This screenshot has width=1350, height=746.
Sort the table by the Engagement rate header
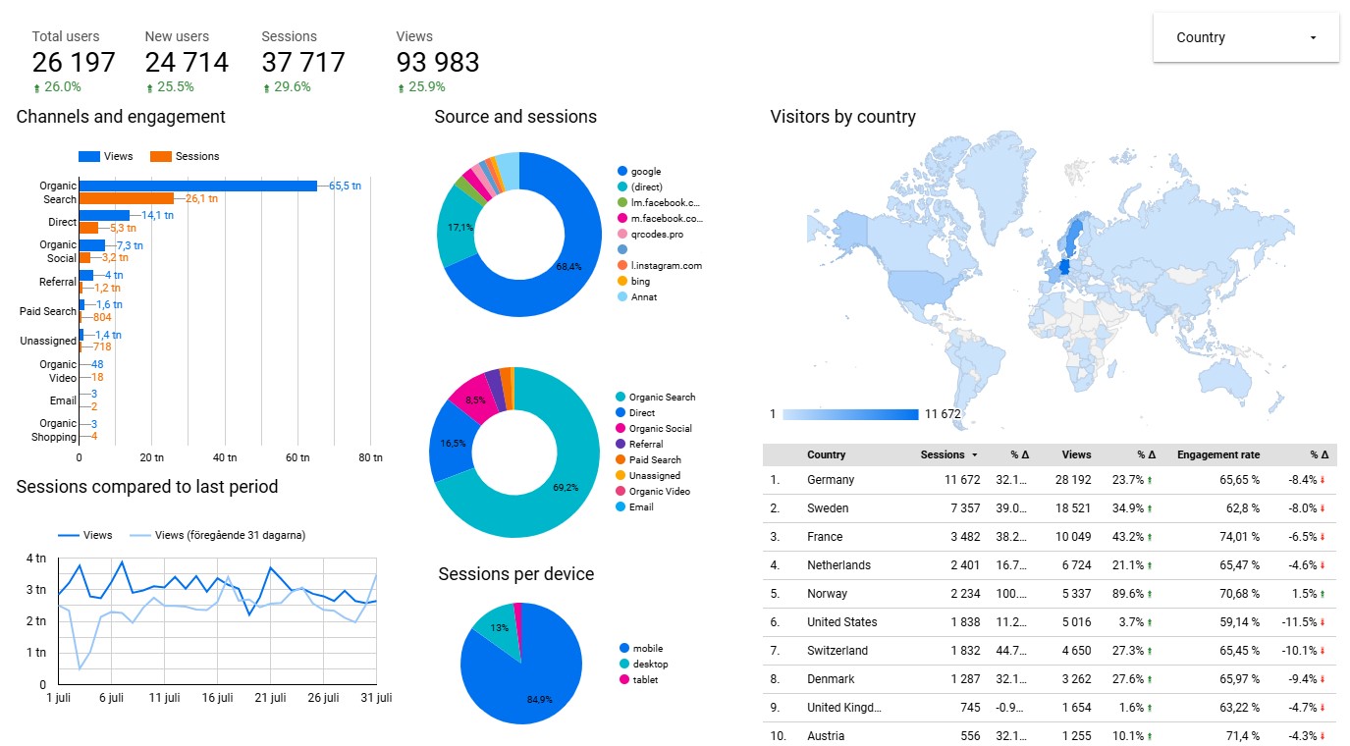coord(1217,455)
